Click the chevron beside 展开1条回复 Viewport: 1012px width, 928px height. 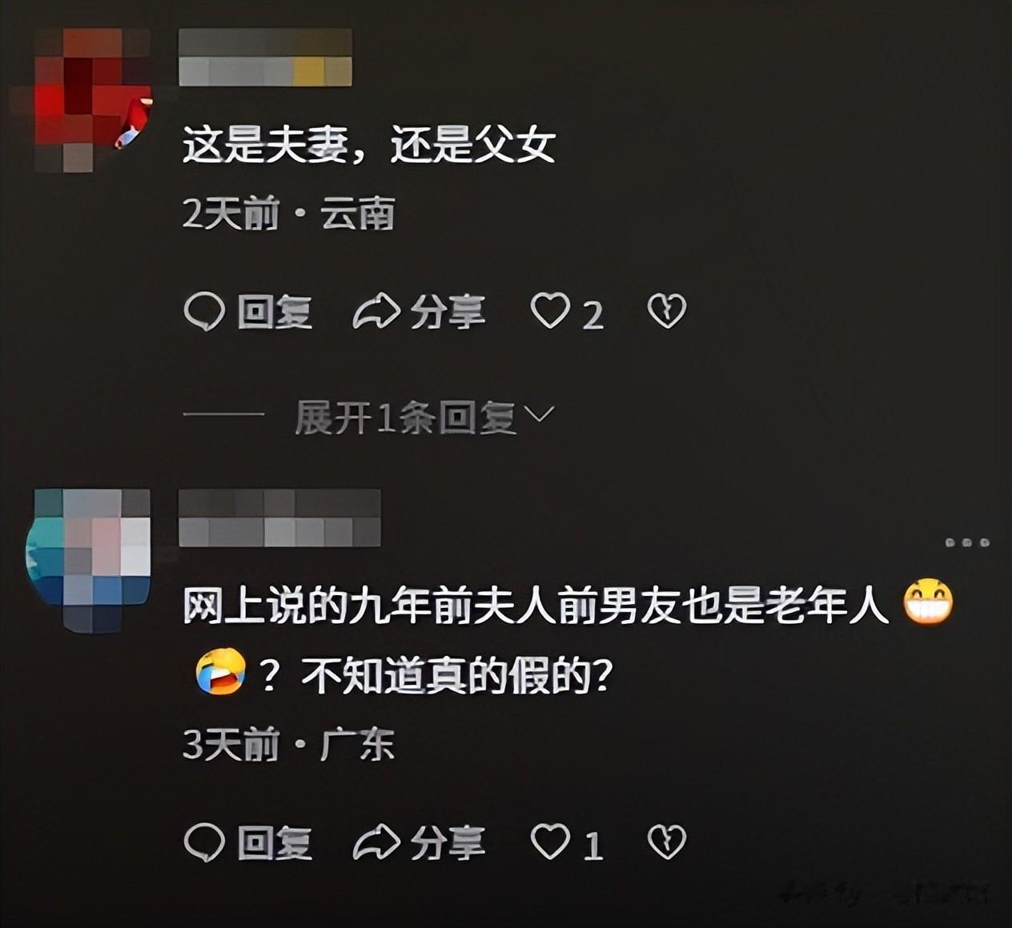[538, 414]
